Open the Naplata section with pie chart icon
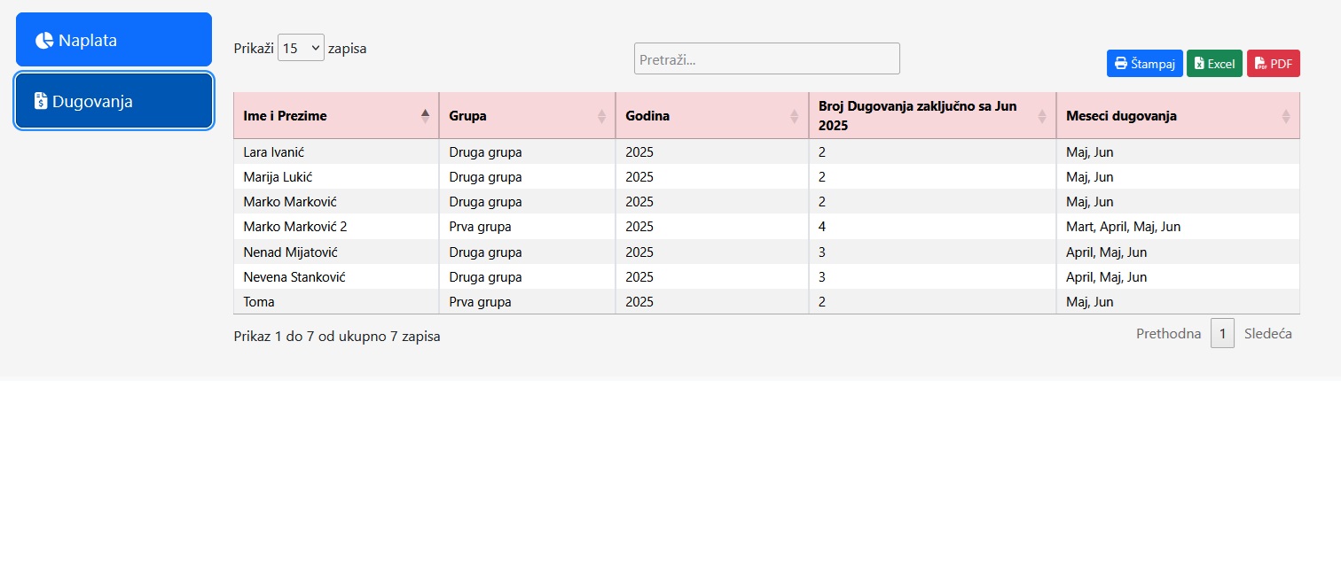The height and width of the screenshot is (574, 1341). [114, 40]
